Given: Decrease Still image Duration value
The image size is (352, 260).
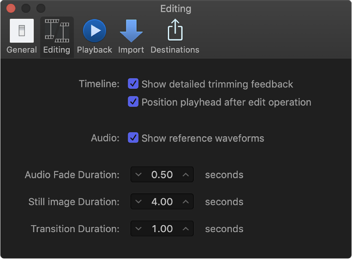Looking at the screenshot, I should pos(138,201).
